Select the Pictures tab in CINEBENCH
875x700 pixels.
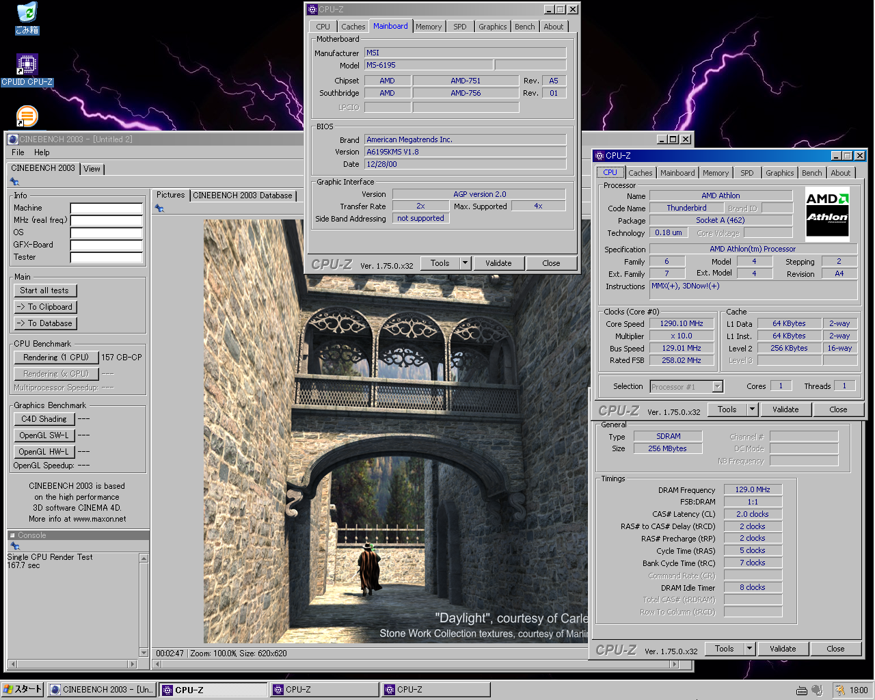coord(170,195)
